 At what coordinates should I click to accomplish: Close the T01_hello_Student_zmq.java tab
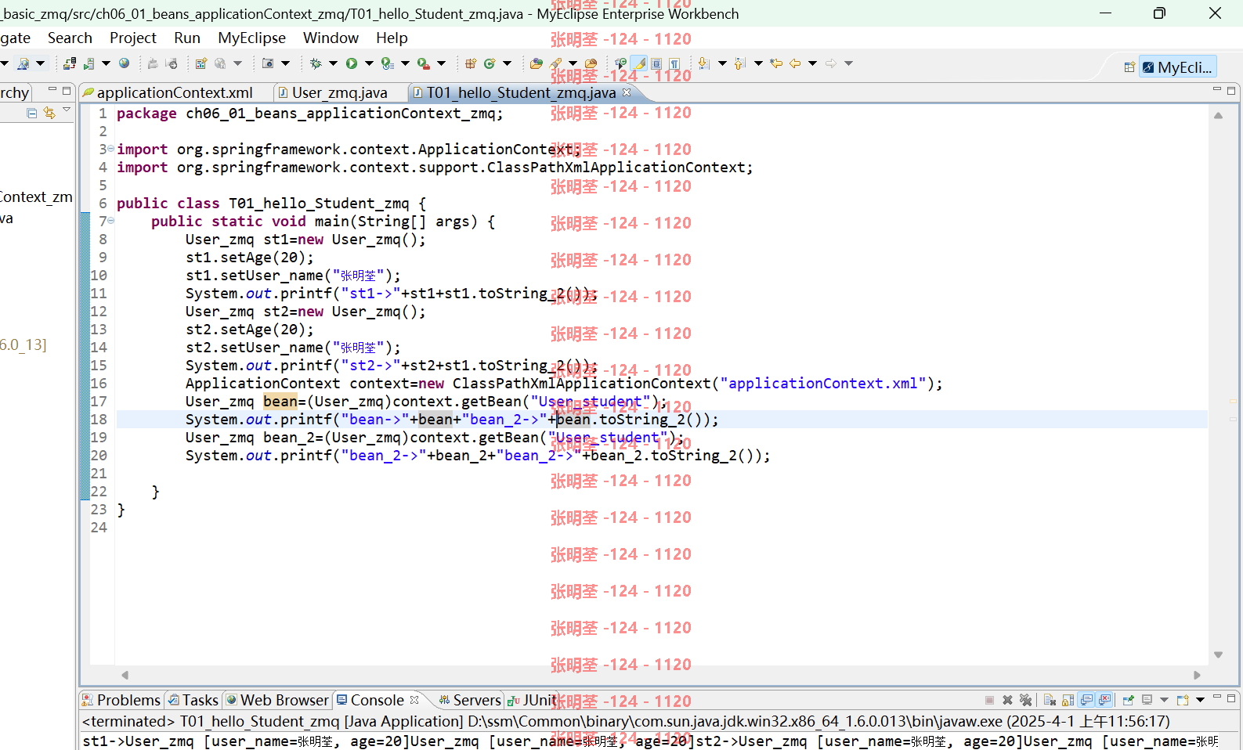pos(627,92)
